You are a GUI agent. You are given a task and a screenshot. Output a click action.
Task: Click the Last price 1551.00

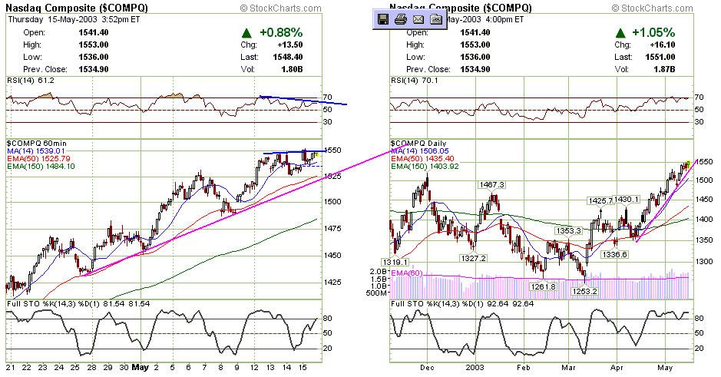pos(660,57)
